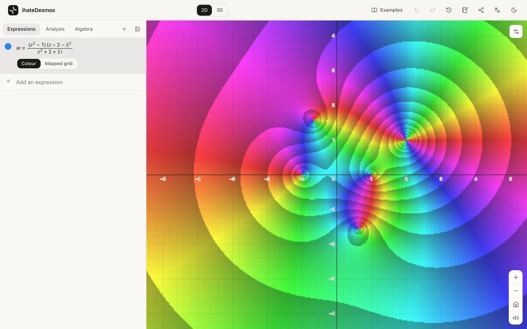Zoom in on the graph
The height and width of the screenshot is (329, 527).
(516, 277)
